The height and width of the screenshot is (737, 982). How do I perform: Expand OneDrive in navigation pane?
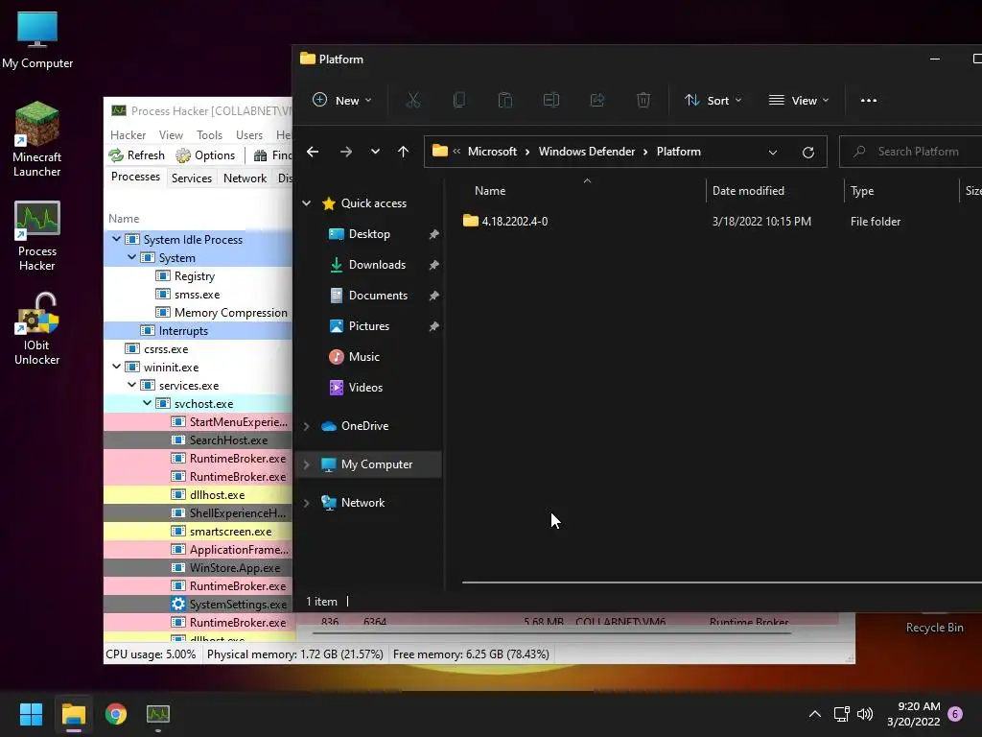(306, 426)
